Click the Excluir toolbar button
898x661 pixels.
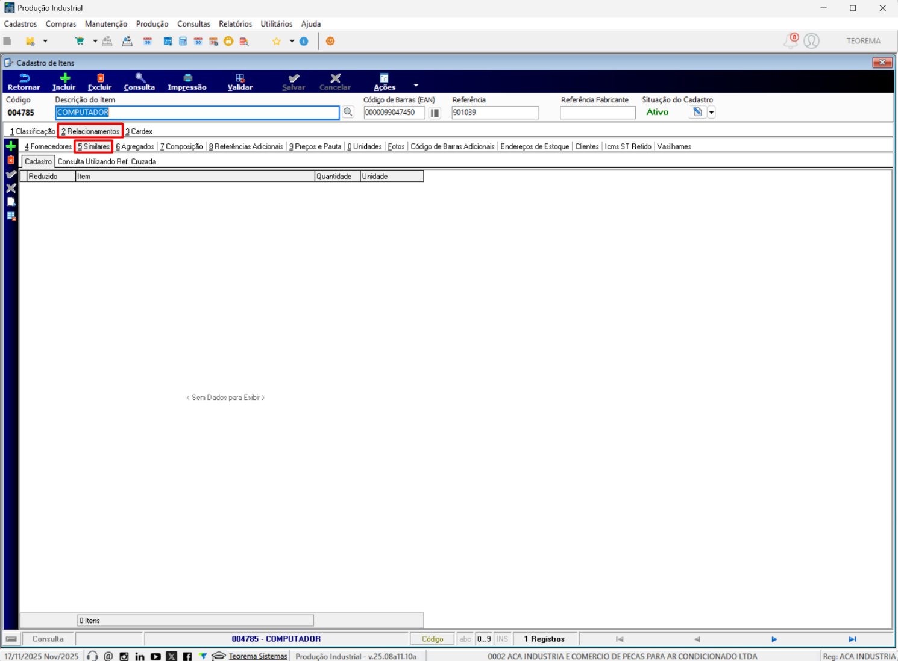(99, 82)
